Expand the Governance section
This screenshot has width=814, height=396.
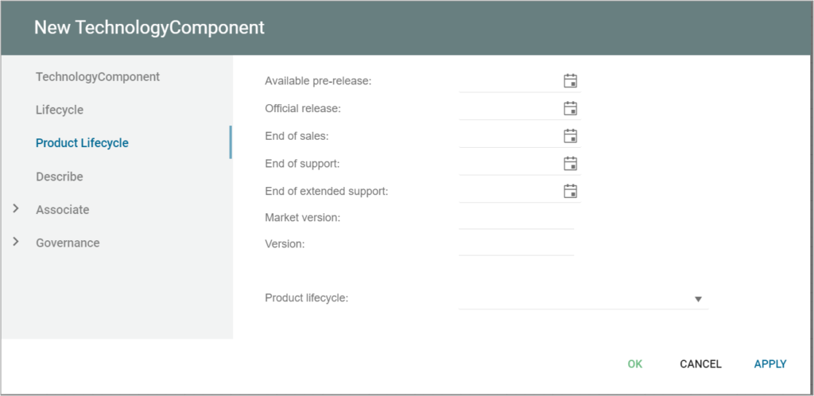16,243
